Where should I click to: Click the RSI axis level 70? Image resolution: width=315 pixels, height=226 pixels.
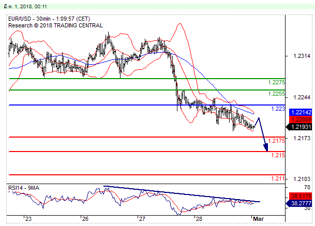307,187
